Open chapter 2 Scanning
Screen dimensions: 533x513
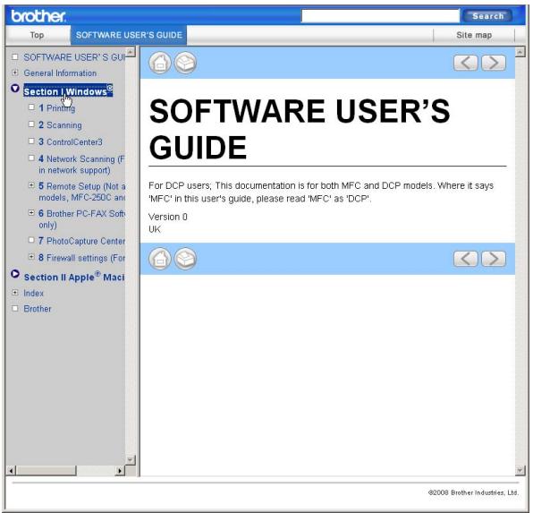60,125
